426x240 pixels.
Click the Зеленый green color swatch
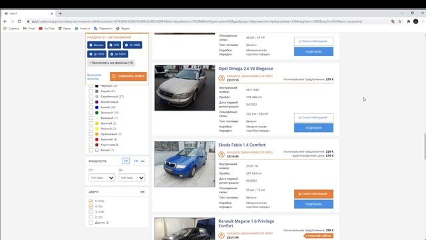click(97, 113)
